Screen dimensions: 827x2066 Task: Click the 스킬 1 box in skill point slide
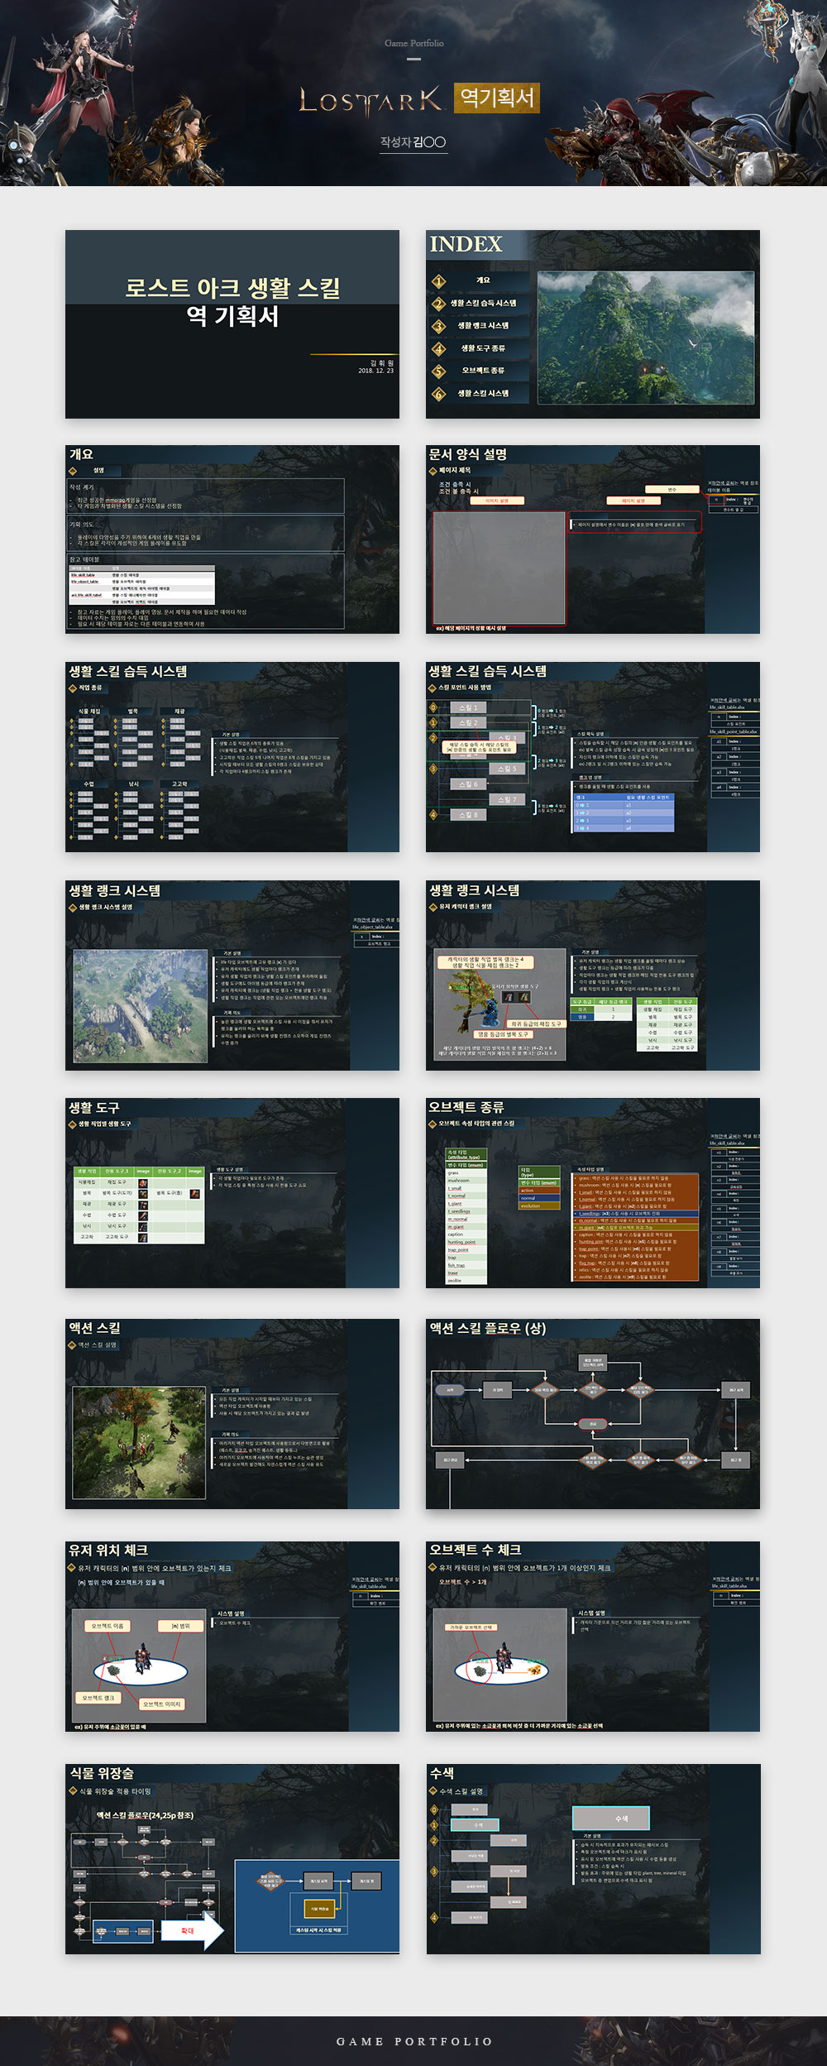[468, 708]
